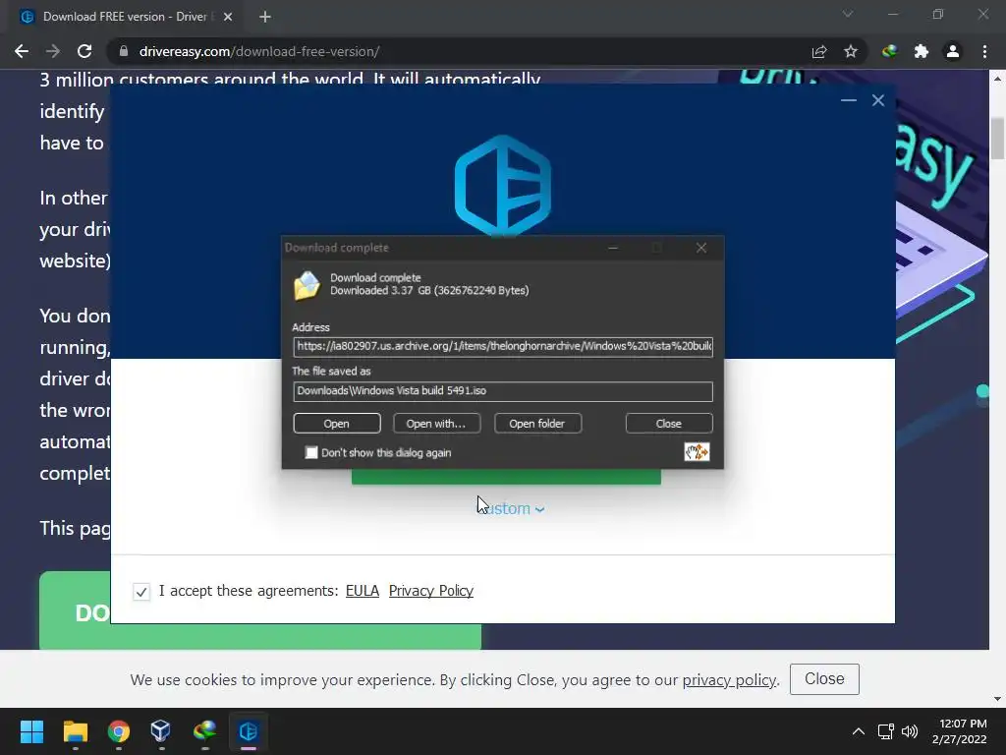Open Google Chrome from taskbar

119,731
